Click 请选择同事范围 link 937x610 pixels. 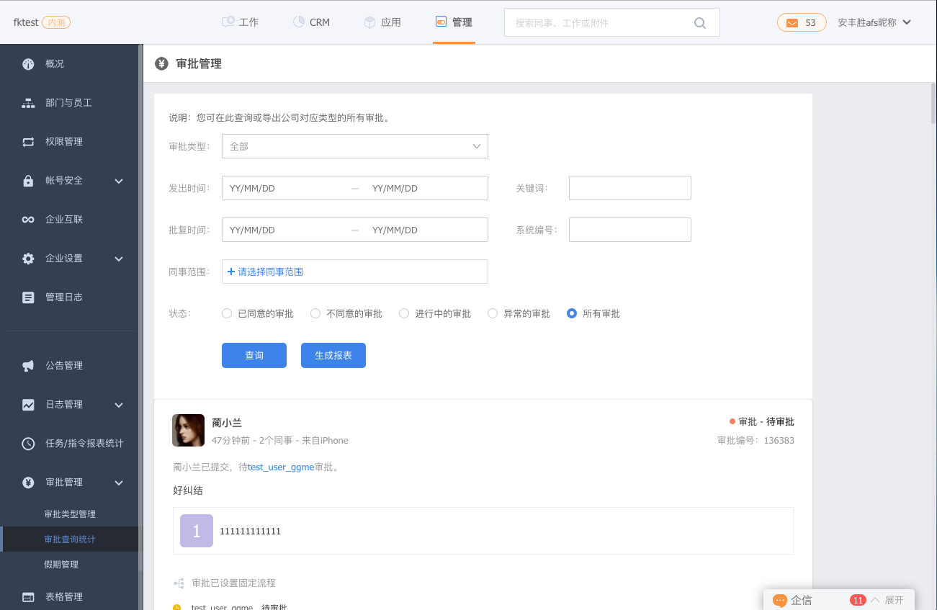[x=271, y=272]
